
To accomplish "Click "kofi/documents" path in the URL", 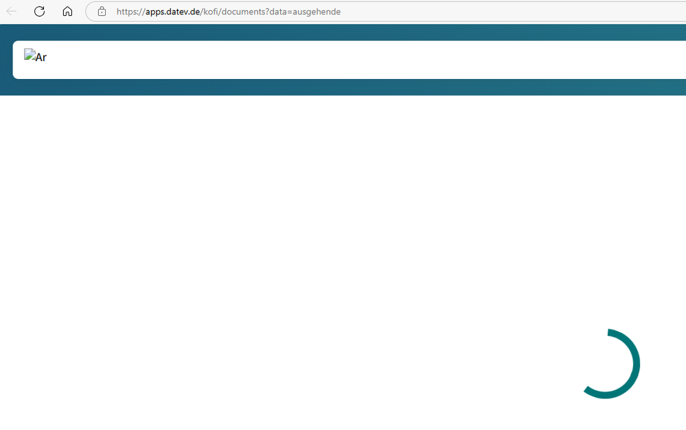I will point(233,12).
